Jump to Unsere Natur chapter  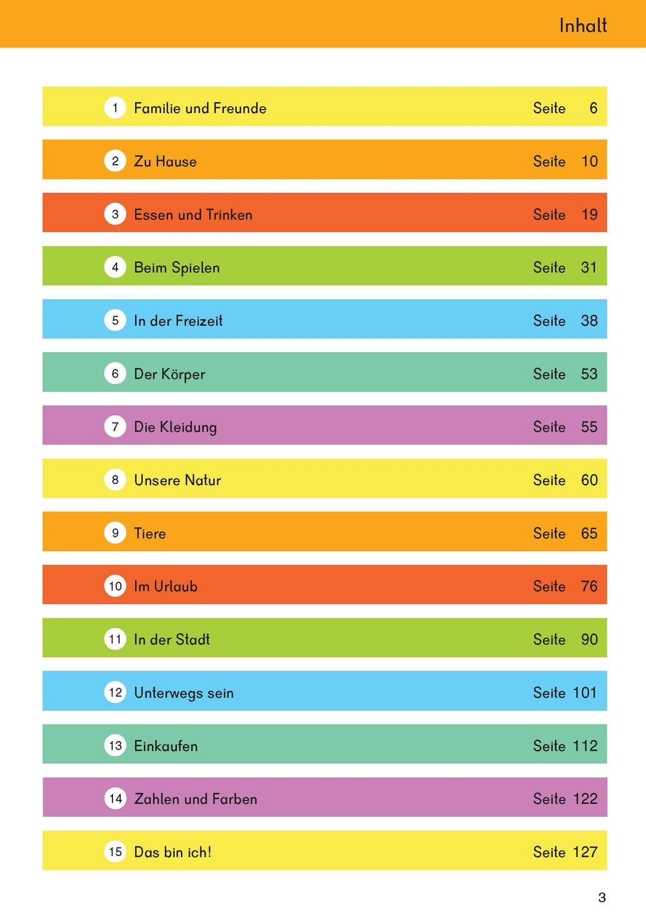point(177,480)
